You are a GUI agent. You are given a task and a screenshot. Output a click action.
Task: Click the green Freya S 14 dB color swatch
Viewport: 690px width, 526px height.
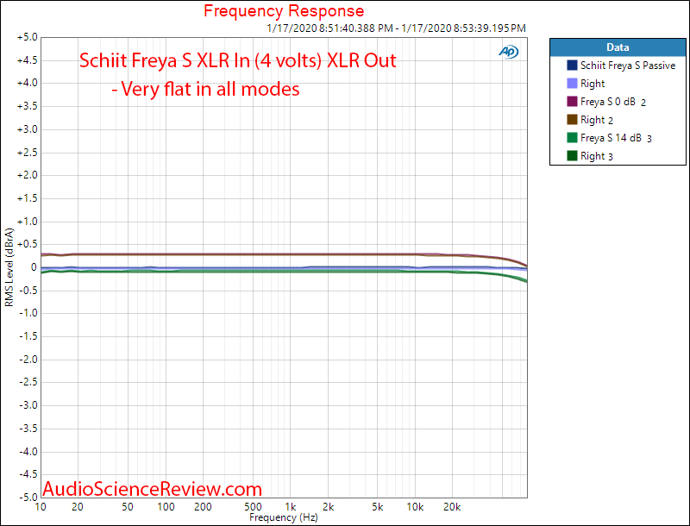[574, 137]
